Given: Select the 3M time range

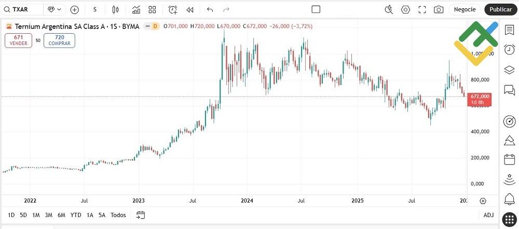Looking at the screenshot, I should coord(49,215).
